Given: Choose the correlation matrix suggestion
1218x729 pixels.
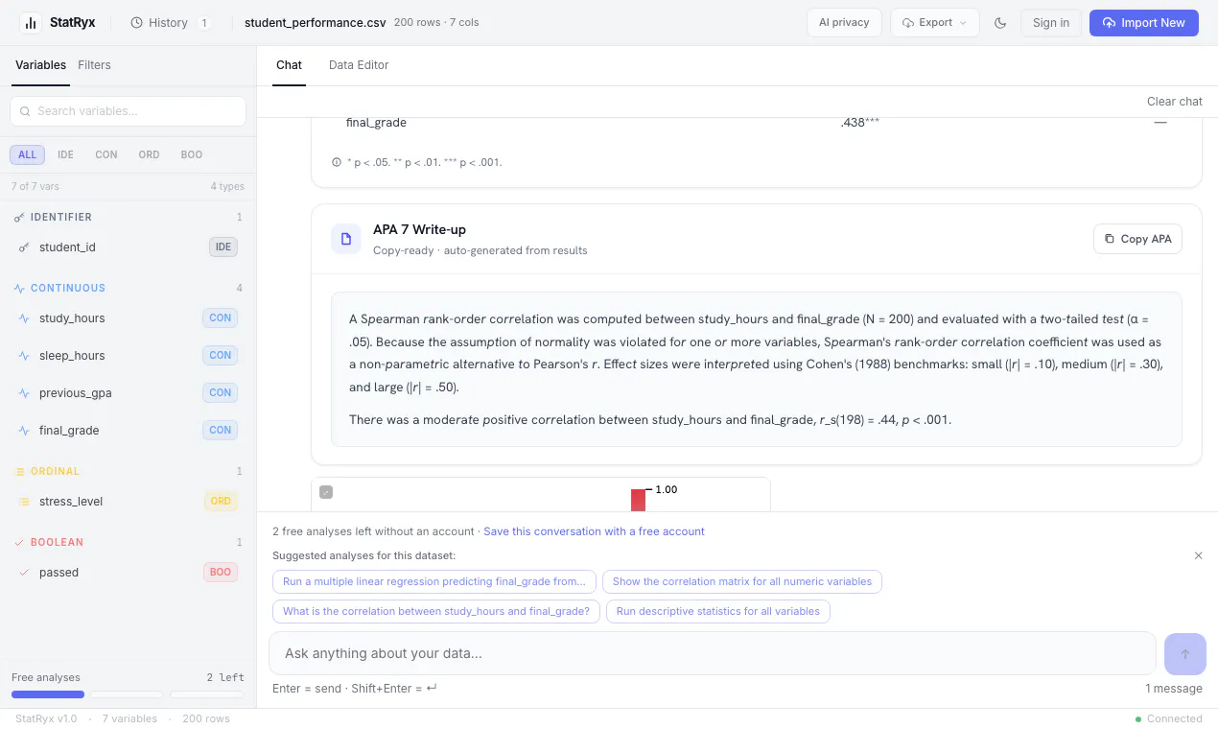Looking at the screenshot, I should [742, 581].
